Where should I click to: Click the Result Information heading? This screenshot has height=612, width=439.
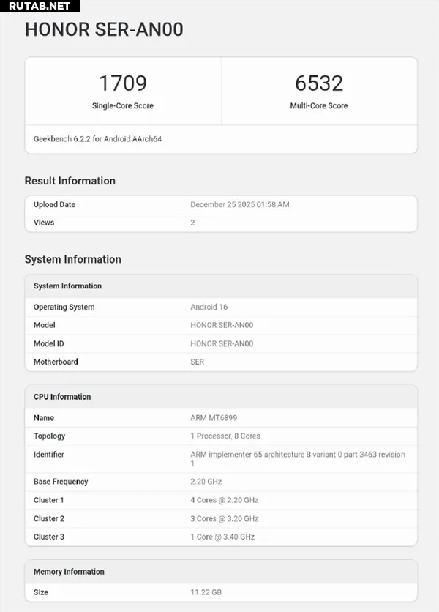[x=70, y=181]
